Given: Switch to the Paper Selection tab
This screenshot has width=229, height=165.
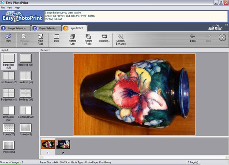Looking at the screenshot, I should (46, 28).
